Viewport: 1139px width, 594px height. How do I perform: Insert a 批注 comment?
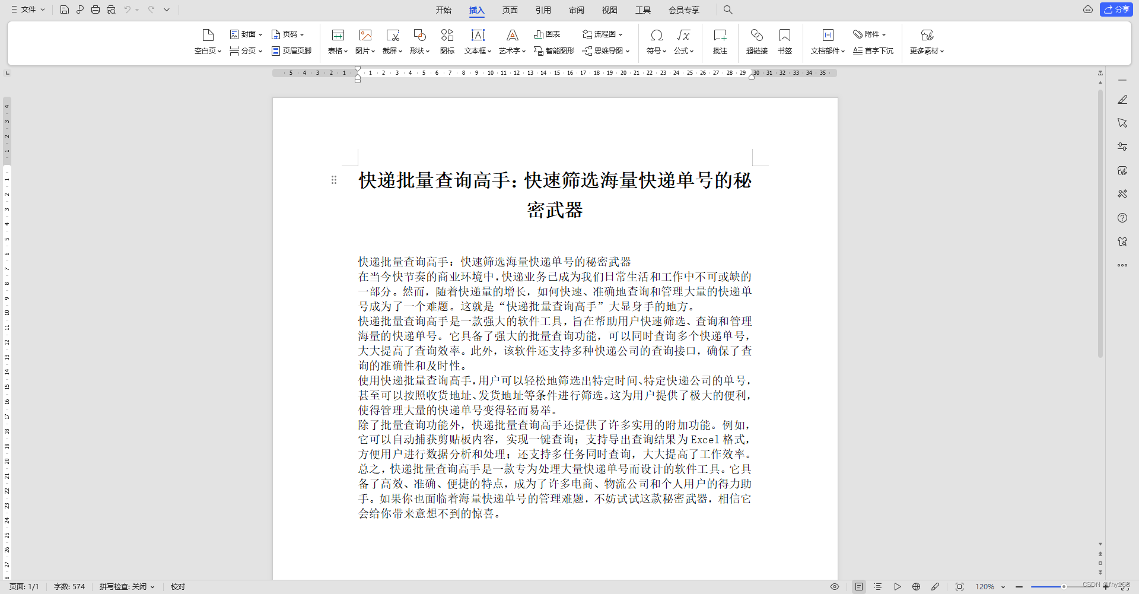(x=720, y=42)
